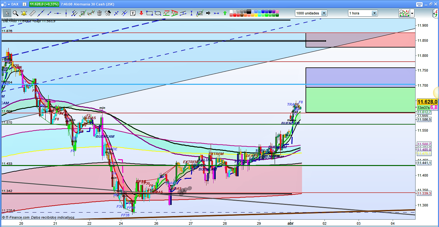Click the info button beside DAX
439x227 pixels.
pyautogui.click(x=24, y=4)
